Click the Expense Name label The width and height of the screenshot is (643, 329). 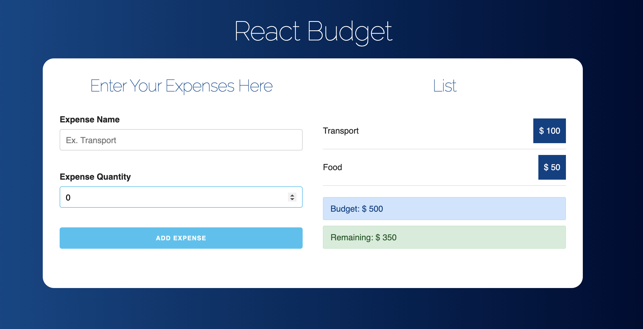(90, 120)
